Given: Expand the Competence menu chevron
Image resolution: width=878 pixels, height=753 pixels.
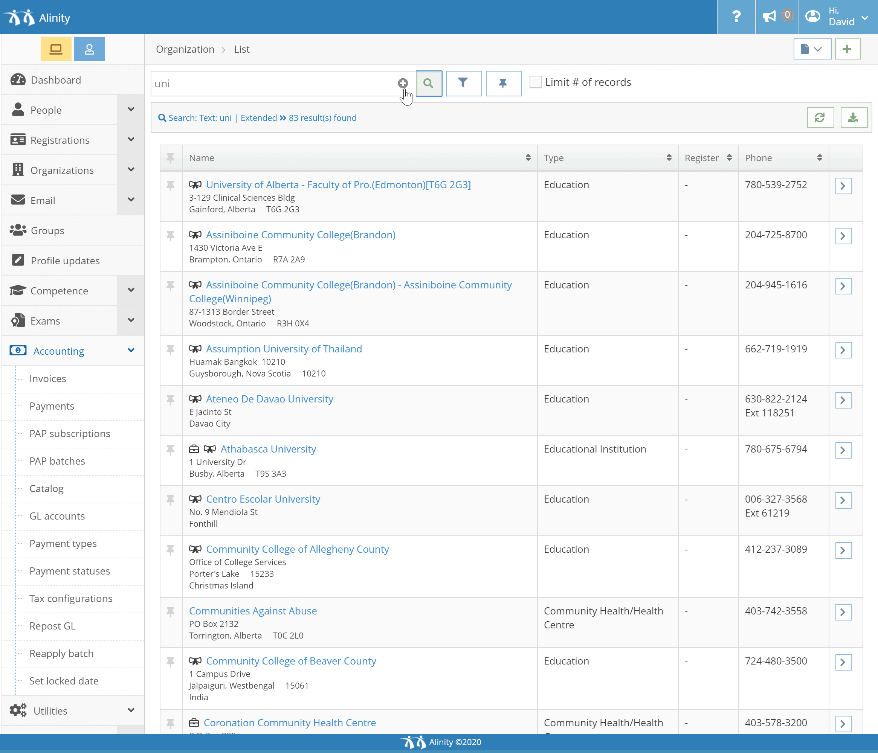Looking at the screenshot, I should (130, 291).
